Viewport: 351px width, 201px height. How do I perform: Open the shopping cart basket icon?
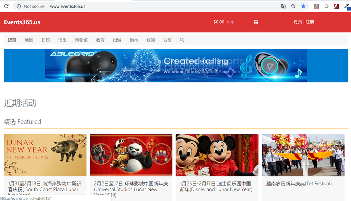[256, 22]
